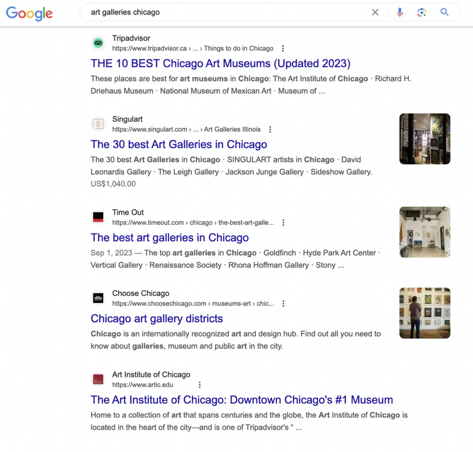
Task: Open the three-dot menu for Time Out result
Action: pos(283,223)
